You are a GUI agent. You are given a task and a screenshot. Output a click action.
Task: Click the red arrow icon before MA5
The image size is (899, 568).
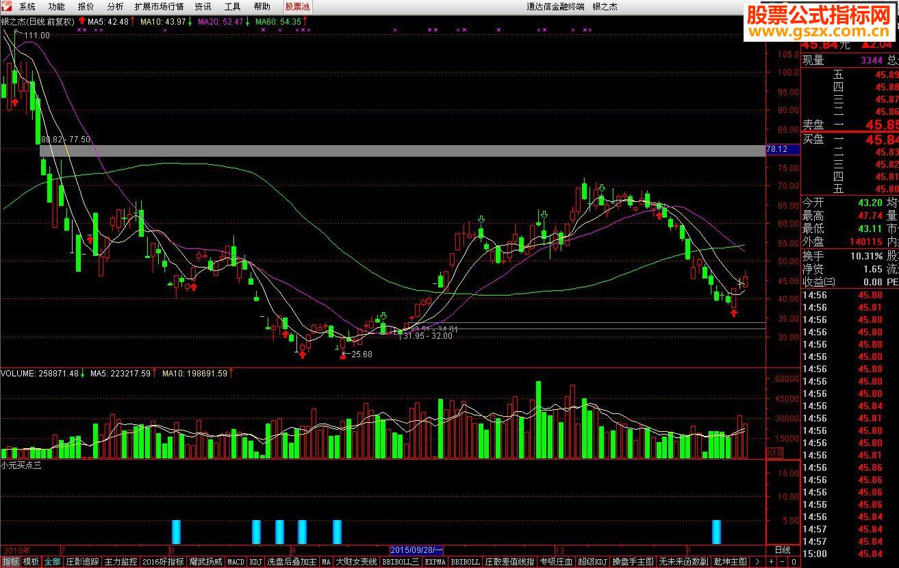[x=82, y=21]
